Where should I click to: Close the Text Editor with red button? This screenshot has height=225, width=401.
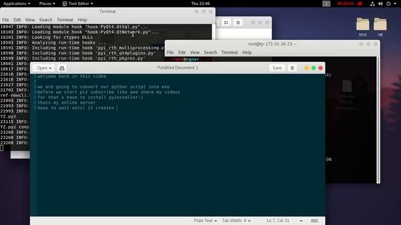coord(320,68)
